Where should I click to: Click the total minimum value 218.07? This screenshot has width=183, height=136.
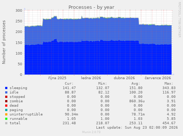pyautogui.click(x=103, y=123)
